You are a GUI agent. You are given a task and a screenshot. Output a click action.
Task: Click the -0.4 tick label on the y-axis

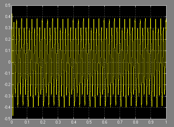tap(7, 107)
